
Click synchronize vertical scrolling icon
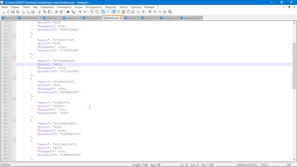(x=91, y=12)
